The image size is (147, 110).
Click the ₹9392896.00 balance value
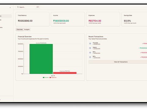(25, 21)
